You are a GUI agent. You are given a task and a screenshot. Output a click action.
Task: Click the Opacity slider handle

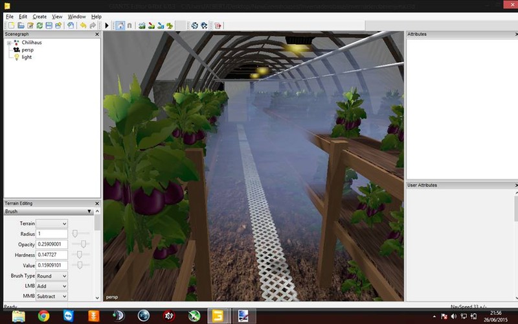(82, 244)
